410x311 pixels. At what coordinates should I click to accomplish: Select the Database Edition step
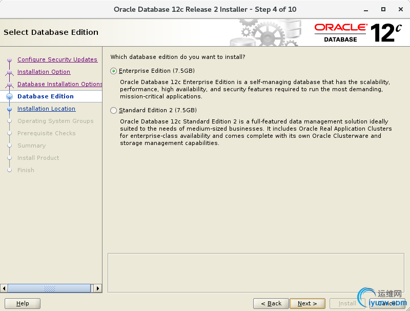coord(46,96)
